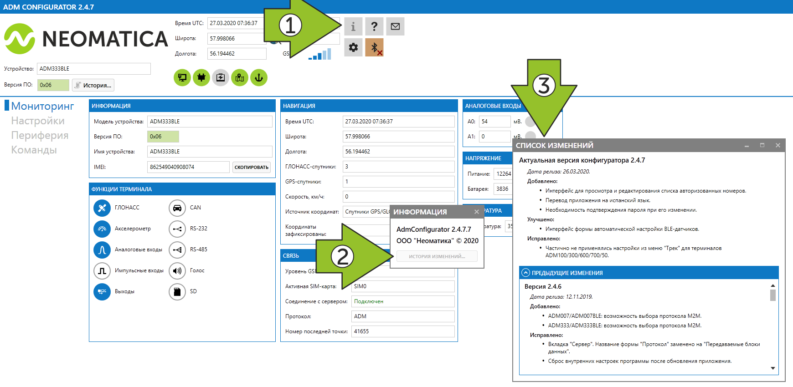Click 'Актуальная версия конфигуратора 2.4.7' text

coord(582,160)
